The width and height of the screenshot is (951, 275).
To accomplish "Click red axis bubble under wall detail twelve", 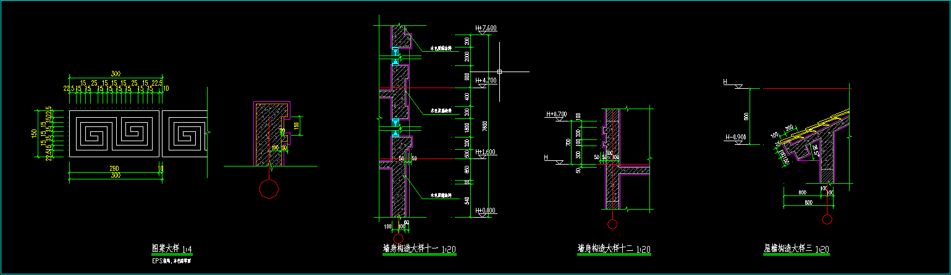I will [x=612, y=224].
